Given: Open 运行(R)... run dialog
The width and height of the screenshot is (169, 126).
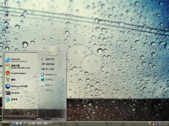Looking at the screenshot, I should click(x=48, y=90).
